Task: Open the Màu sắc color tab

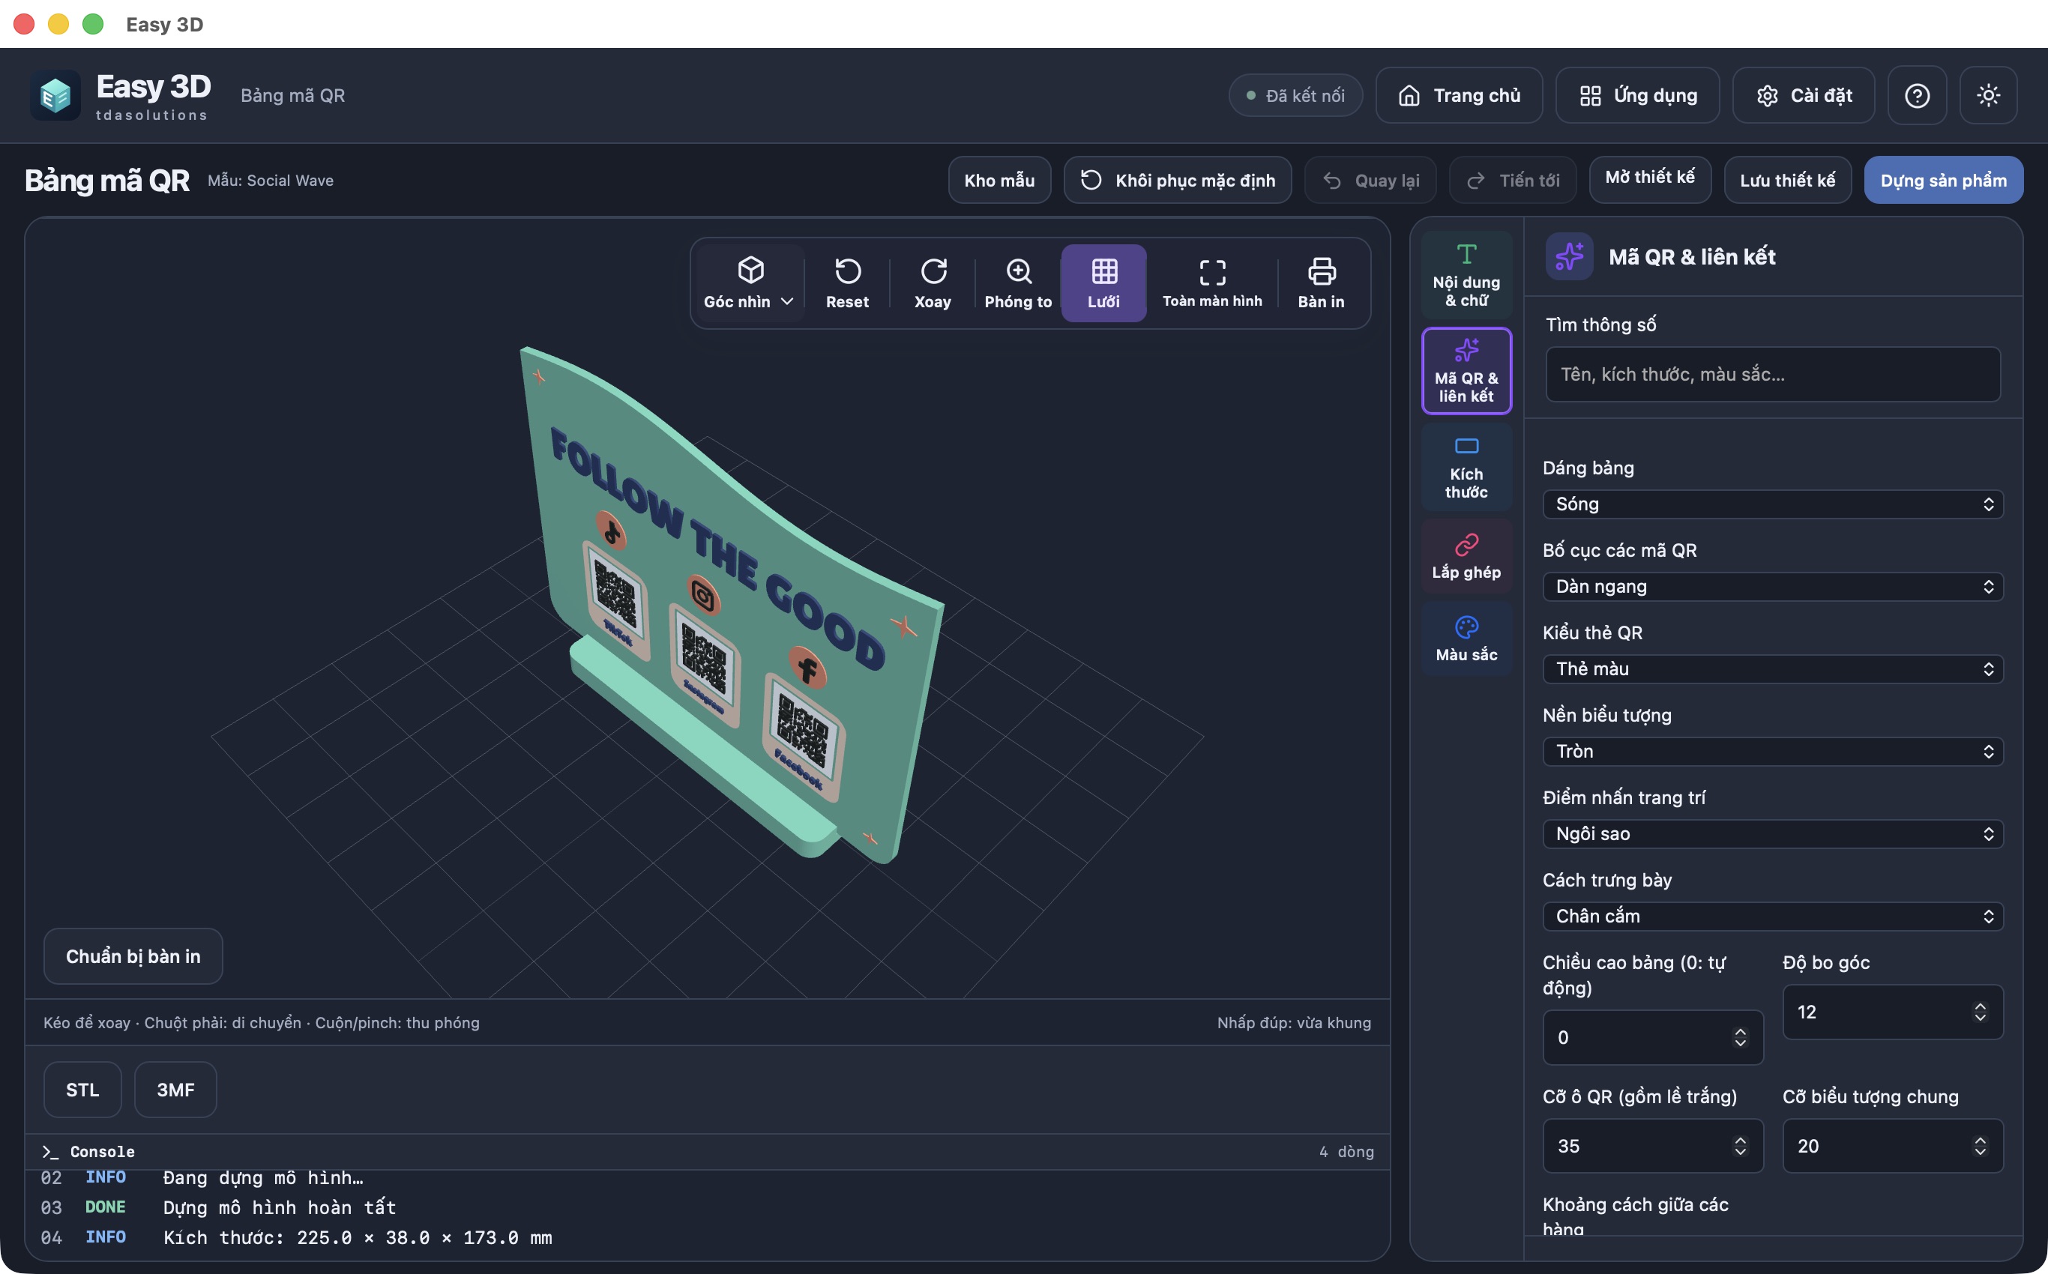Action: (1466, 638)
